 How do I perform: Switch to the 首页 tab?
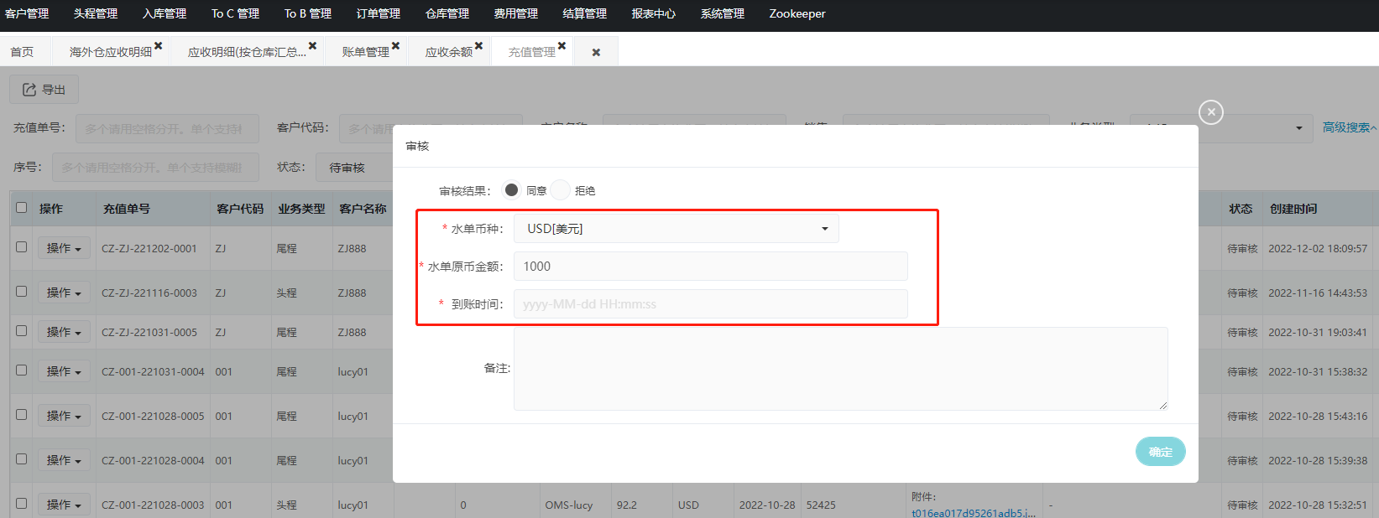(22, 52)
